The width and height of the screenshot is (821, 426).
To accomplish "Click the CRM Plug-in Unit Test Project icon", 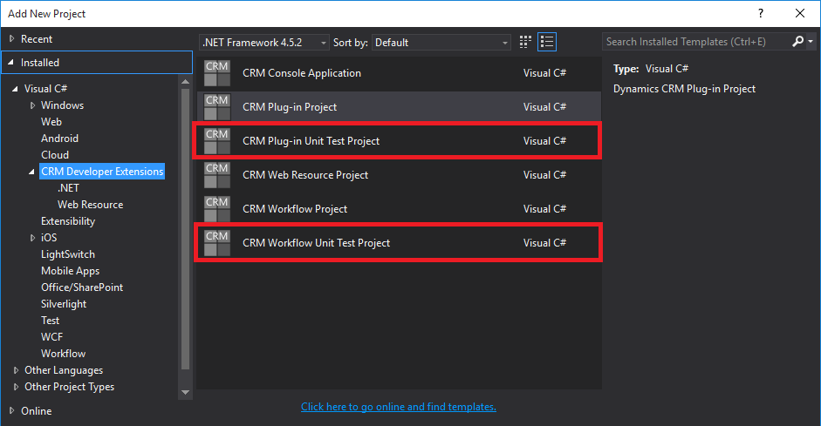I will (216, 141).
